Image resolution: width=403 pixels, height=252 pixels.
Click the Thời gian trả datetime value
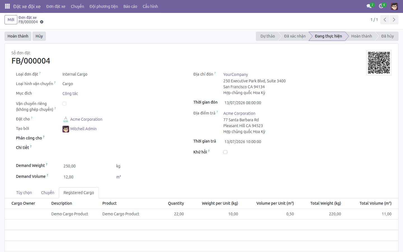click(243, 142)
